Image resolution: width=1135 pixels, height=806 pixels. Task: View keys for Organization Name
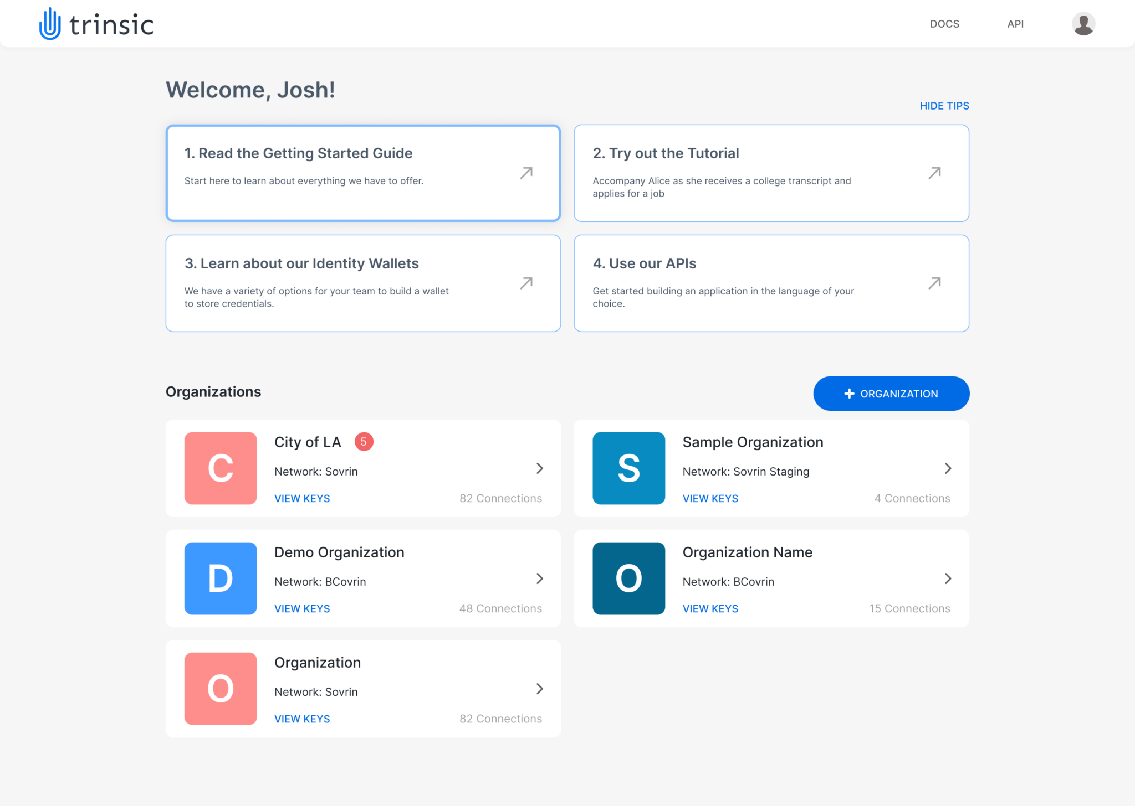pyautogui.click(x=710, y=608)
